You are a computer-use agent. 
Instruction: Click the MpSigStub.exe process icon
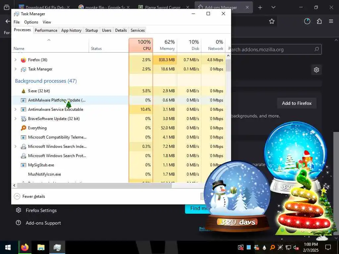pyautogui.click(x=24, y=165)
